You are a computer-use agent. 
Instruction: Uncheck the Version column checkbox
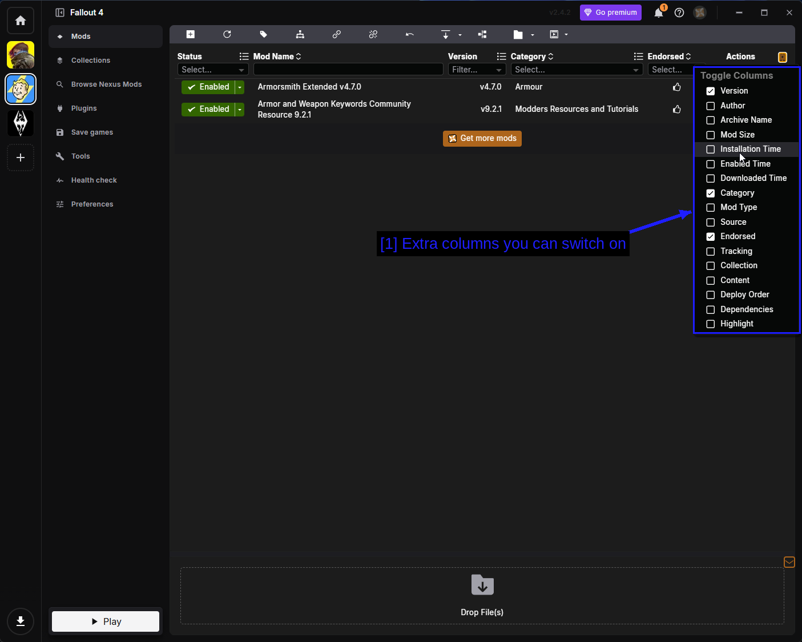click(711, 91)
